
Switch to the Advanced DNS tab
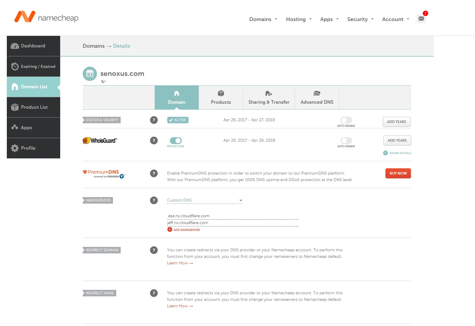pos(317,98)
